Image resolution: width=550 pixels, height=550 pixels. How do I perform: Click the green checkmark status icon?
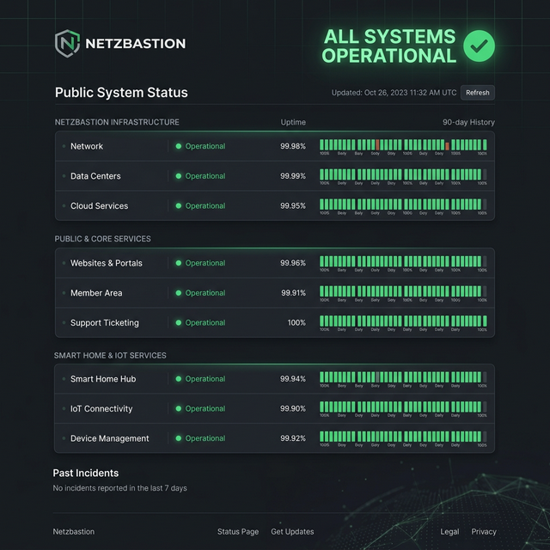pyautogui.click(x=479, y=46)
